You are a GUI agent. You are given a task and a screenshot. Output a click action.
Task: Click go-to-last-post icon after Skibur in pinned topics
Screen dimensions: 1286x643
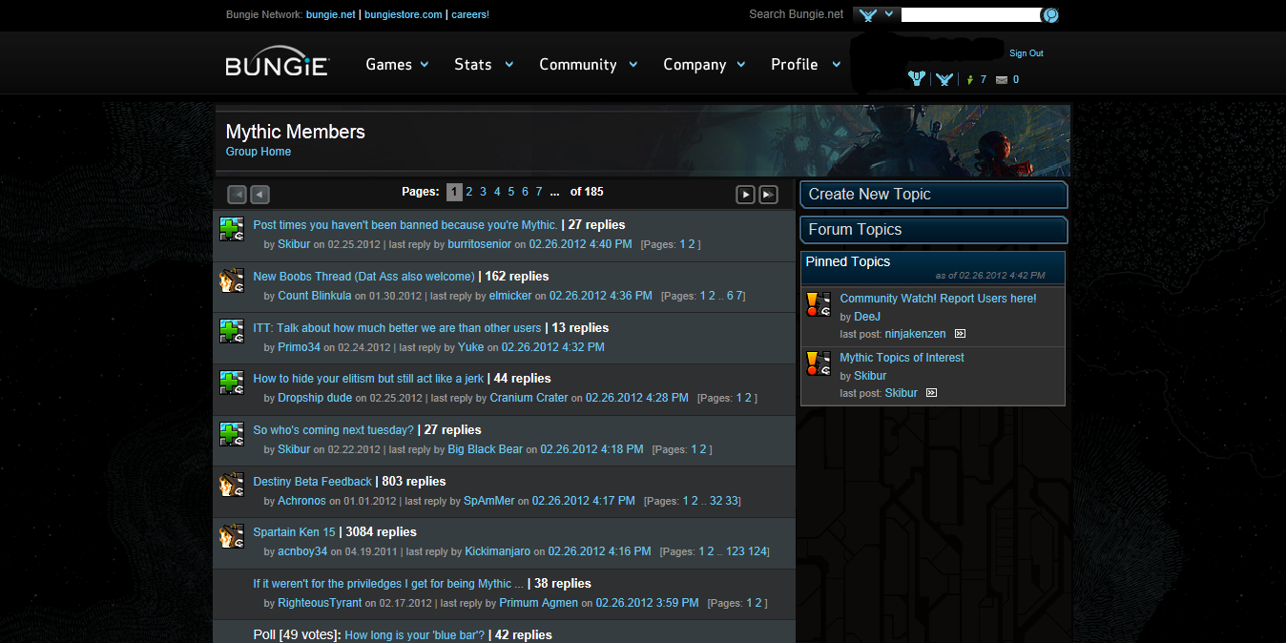pyautogui.click(x=931, y=393)
